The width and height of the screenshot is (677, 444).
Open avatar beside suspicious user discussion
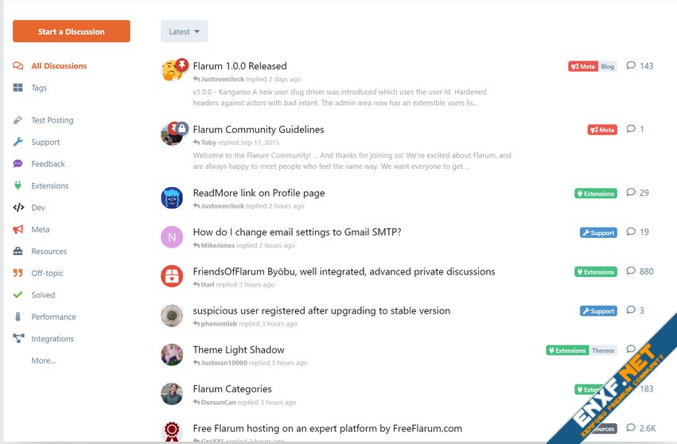172,316
